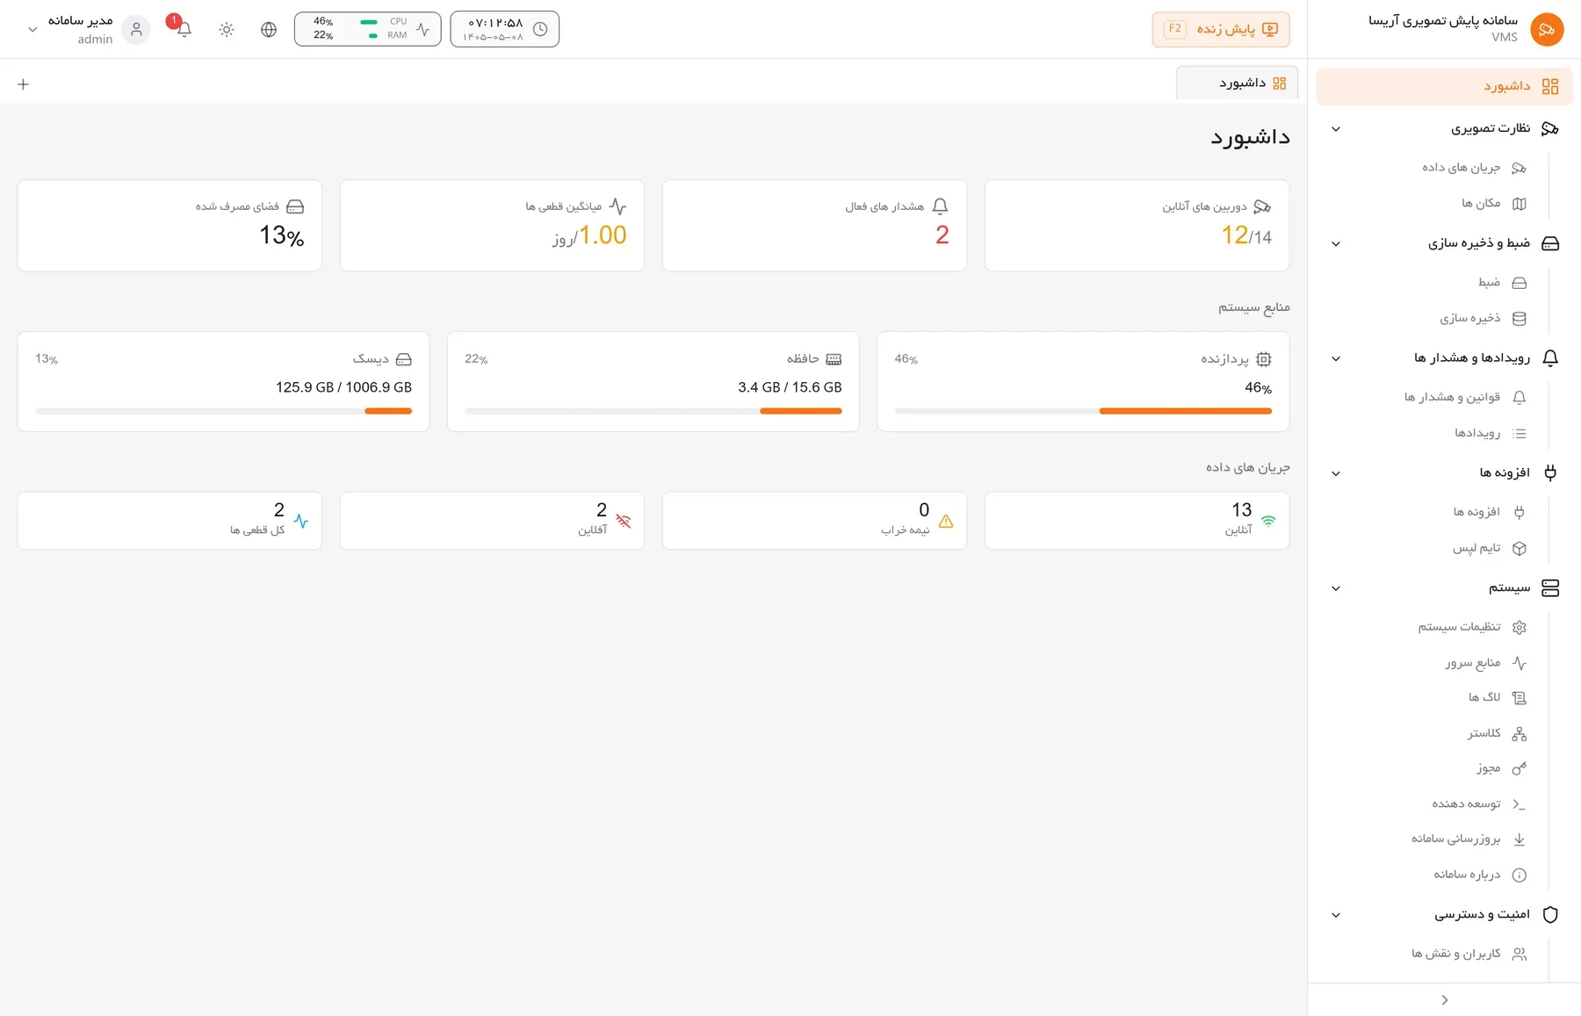Toggle light/dark theme sun icon
Viewport: 1581px width, 1016px height.
(x=227, y=30)
